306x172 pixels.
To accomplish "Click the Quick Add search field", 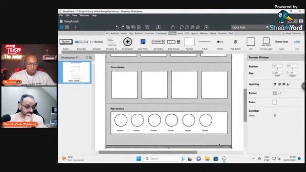I will (249, 27).
